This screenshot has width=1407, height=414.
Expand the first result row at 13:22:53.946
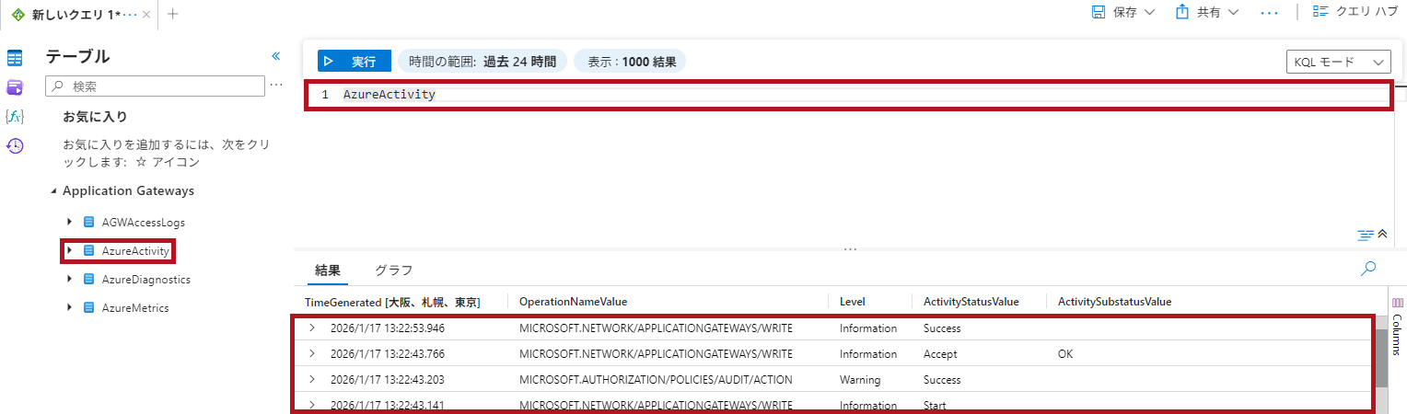point(312,328)
